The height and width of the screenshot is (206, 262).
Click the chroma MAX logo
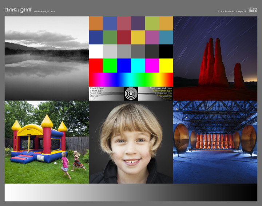[x=253, y=10]
